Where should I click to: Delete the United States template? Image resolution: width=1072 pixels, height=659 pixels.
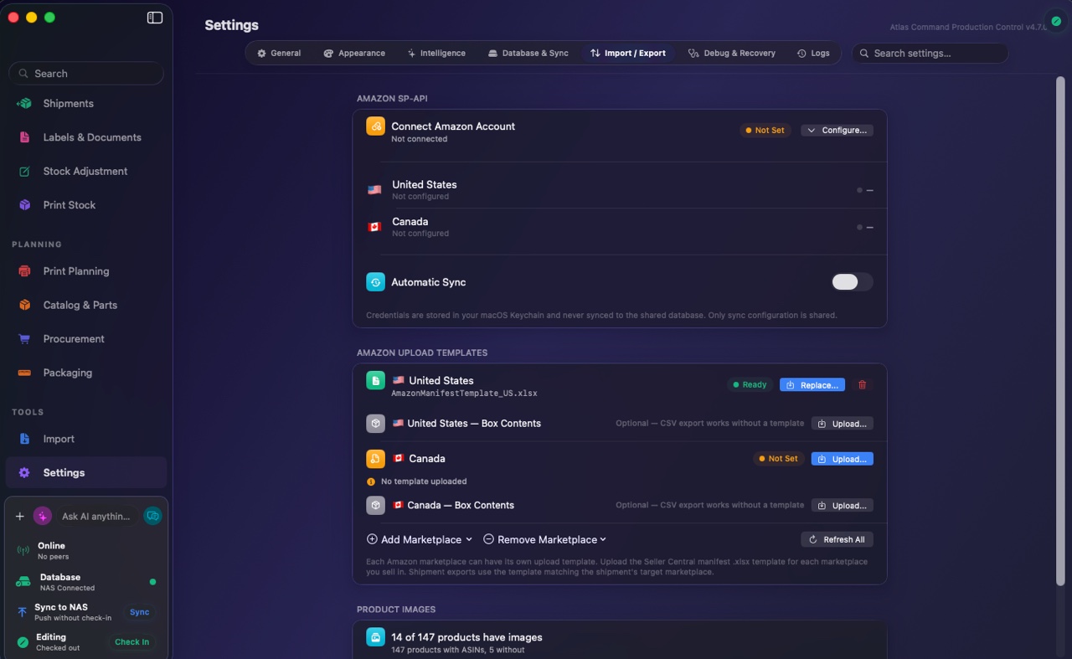pyautogui.click(x=862, y=385)
